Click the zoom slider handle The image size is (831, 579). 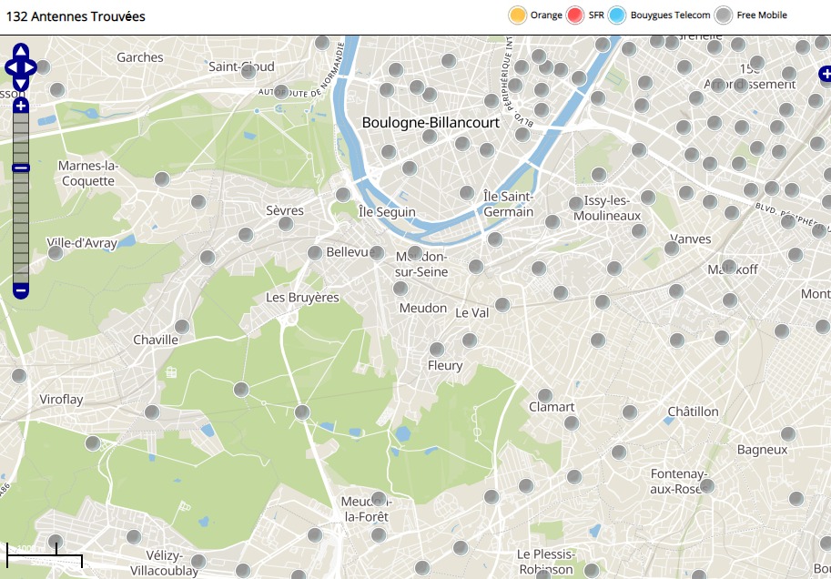[x=21, y=168]
